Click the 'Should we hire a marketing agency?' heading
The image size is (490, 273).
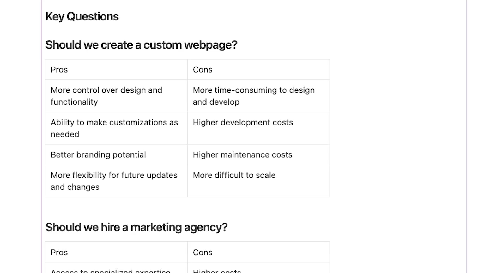click(x=136, y=227)
